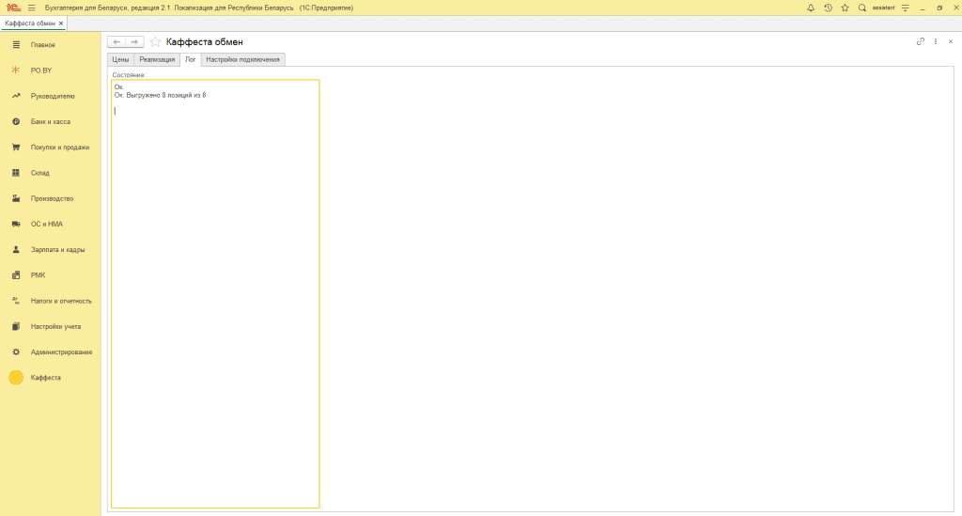Switch to the Реализация tab
The height and width of the screenshot is (516, 962).
[157, 59]
